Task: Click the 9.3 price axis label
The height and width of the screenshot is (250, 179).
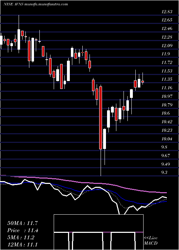Action: pyautogui.click(x=164, y=172)
